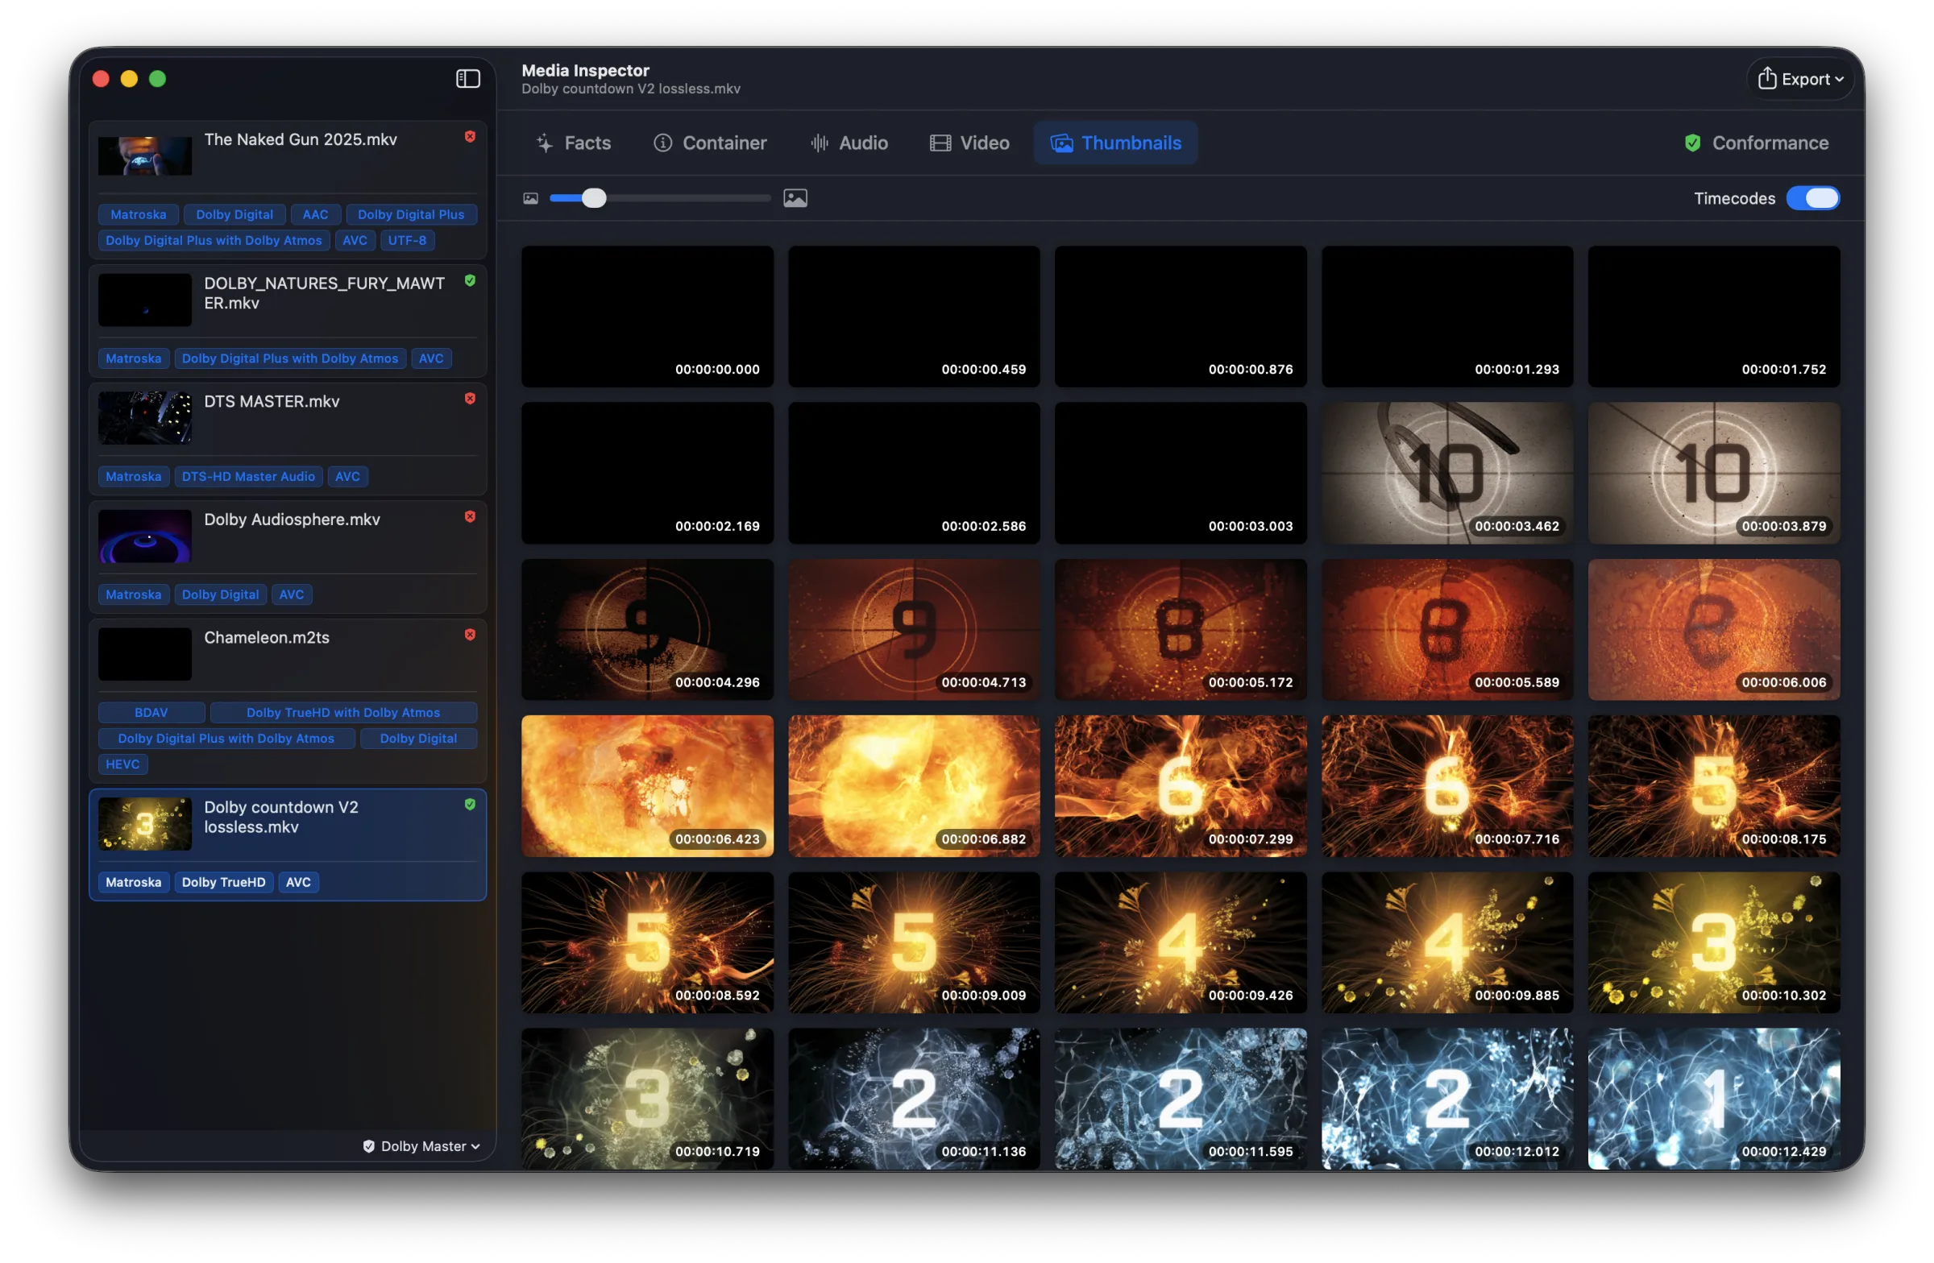Viewport: 1934px width, 1263px height.
Task: Open thumbnail at timecode 00:00:08.175
Action: (1714, 786)
